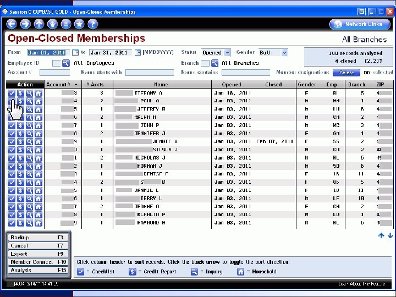
Task: Click the To date field
Action: 111,53
